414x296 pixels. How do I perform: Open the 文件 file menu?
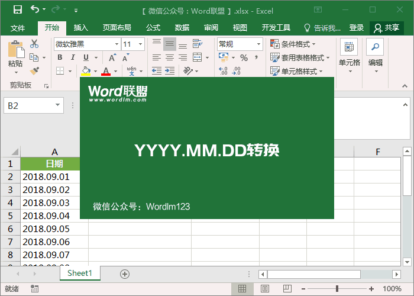(18, 28)
